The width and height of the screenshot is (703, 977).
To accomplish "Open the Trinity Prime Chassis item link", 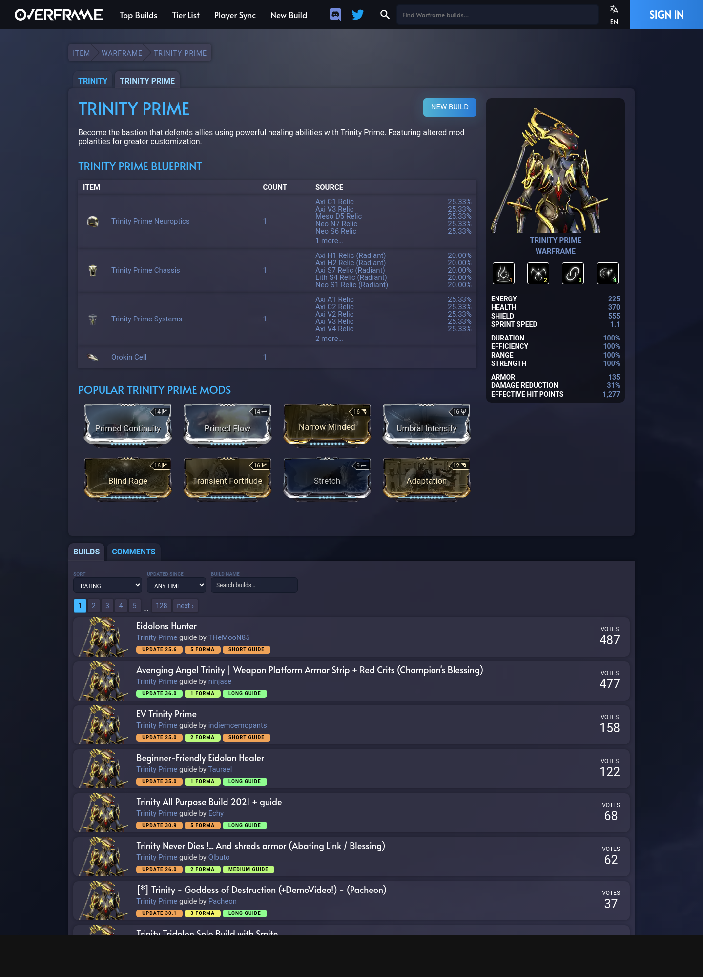I will 145,270.
